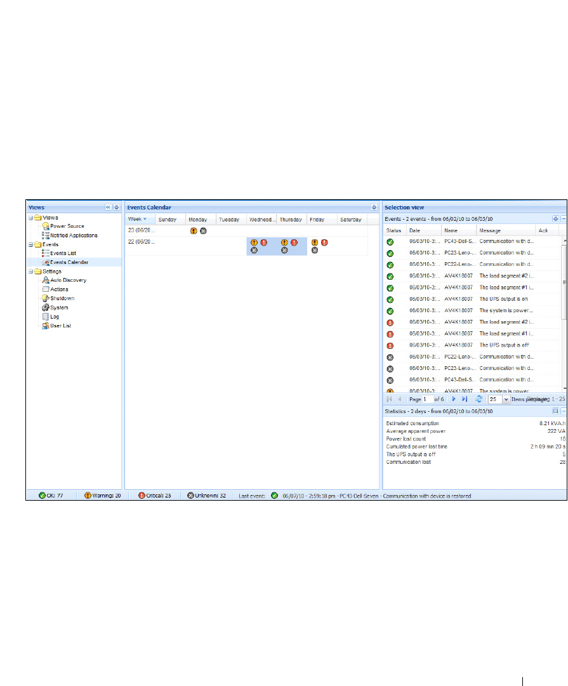The width and height of the screenshot is (568, 686).
Task: Jump to last events page
Action: [x=465, y=399]
